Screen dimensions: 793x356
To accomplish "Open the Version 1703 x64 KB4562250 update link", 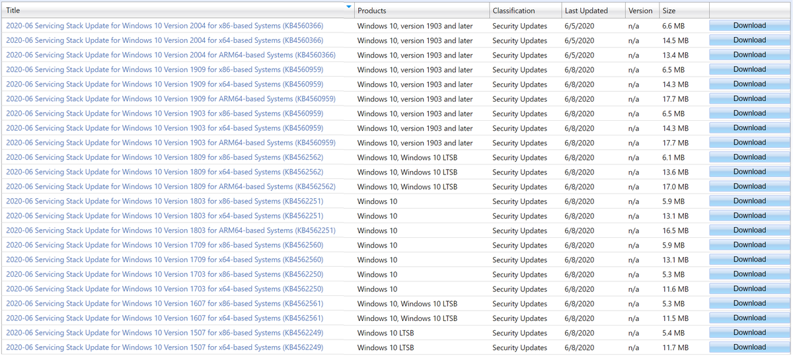I will click(165, 289).
